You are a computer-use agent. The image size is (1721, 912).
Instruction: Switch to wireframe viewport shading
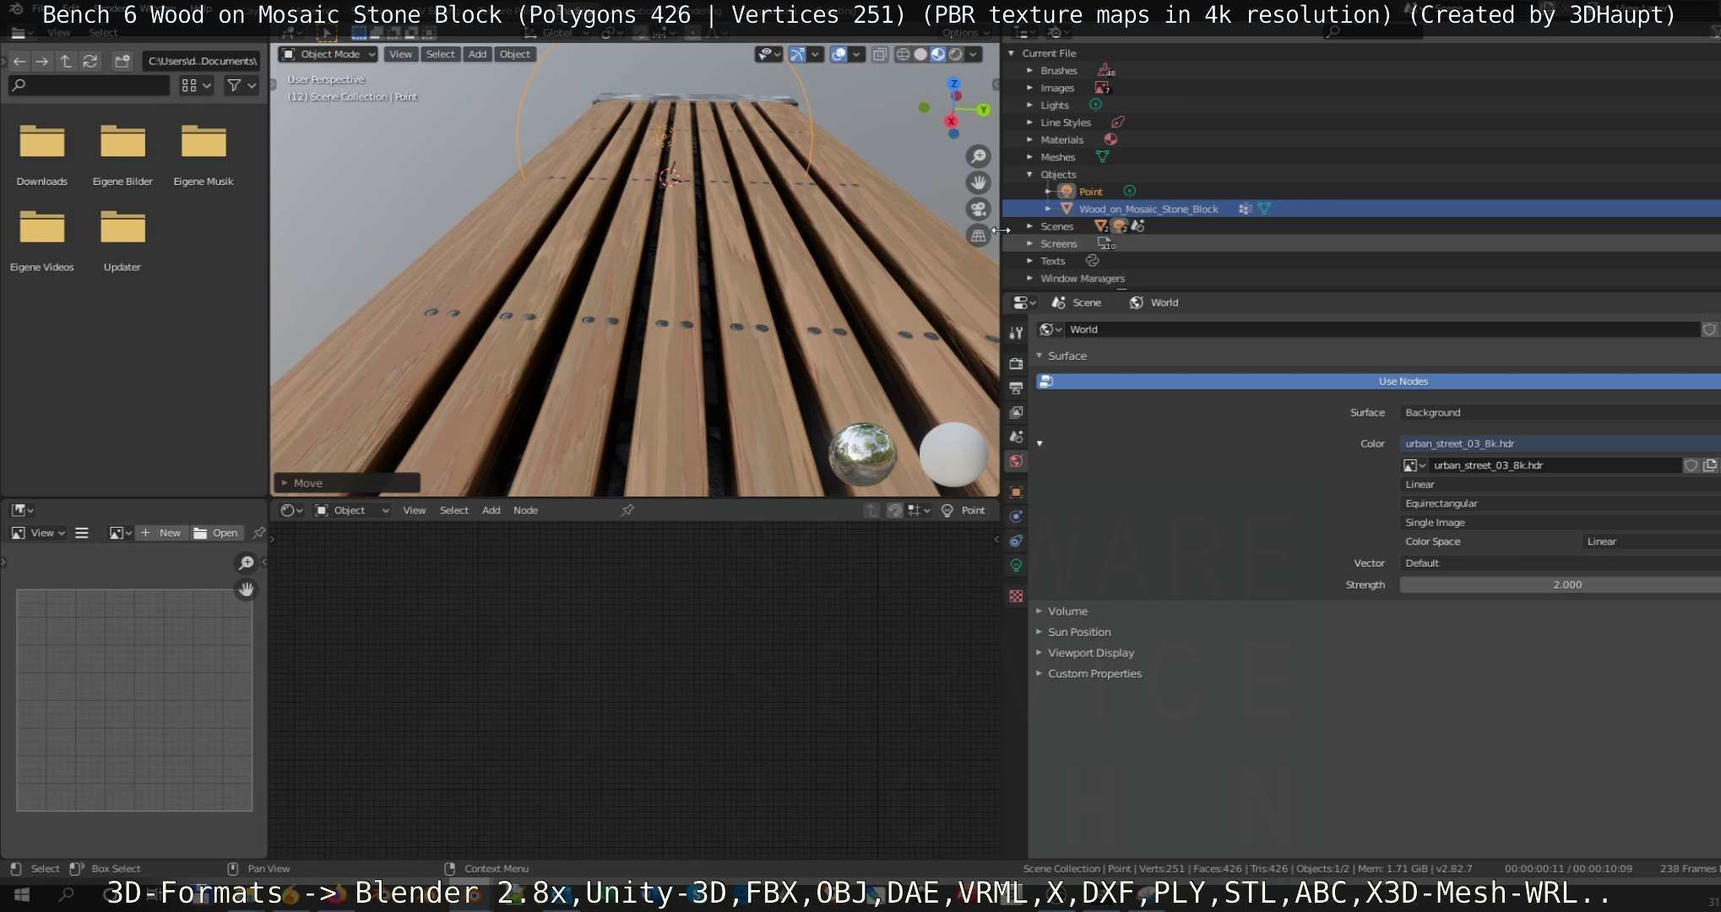click(x=903, y=54)
